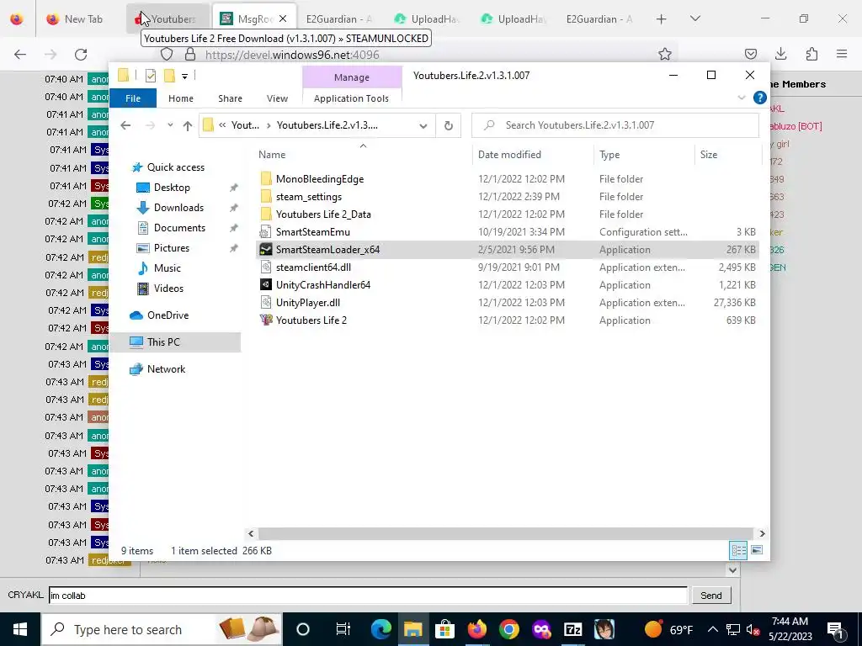This screenshot has height=646, width=862.
Task: Open recent locations dropdown arrow
Action: click(x=170, y=125)
